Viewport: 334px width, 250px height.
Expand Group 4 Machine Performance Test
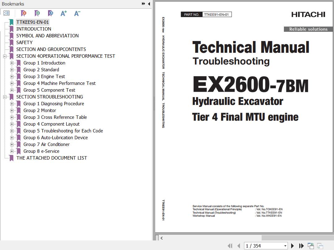tap(12, 84)
